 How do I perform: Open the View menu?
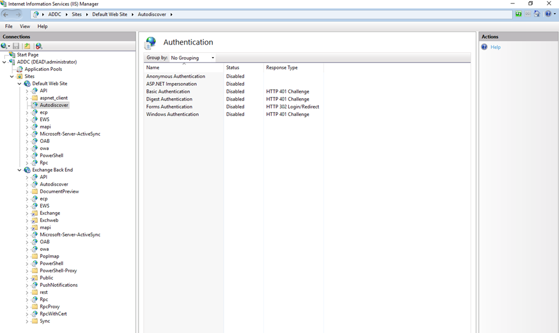tap(25, 26)
